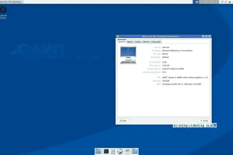Image resolution: width=233 pixels, height=155 pixels.
Task: Select the About the Xfce Desktop taskbar entry
Action: coord(11,2)
